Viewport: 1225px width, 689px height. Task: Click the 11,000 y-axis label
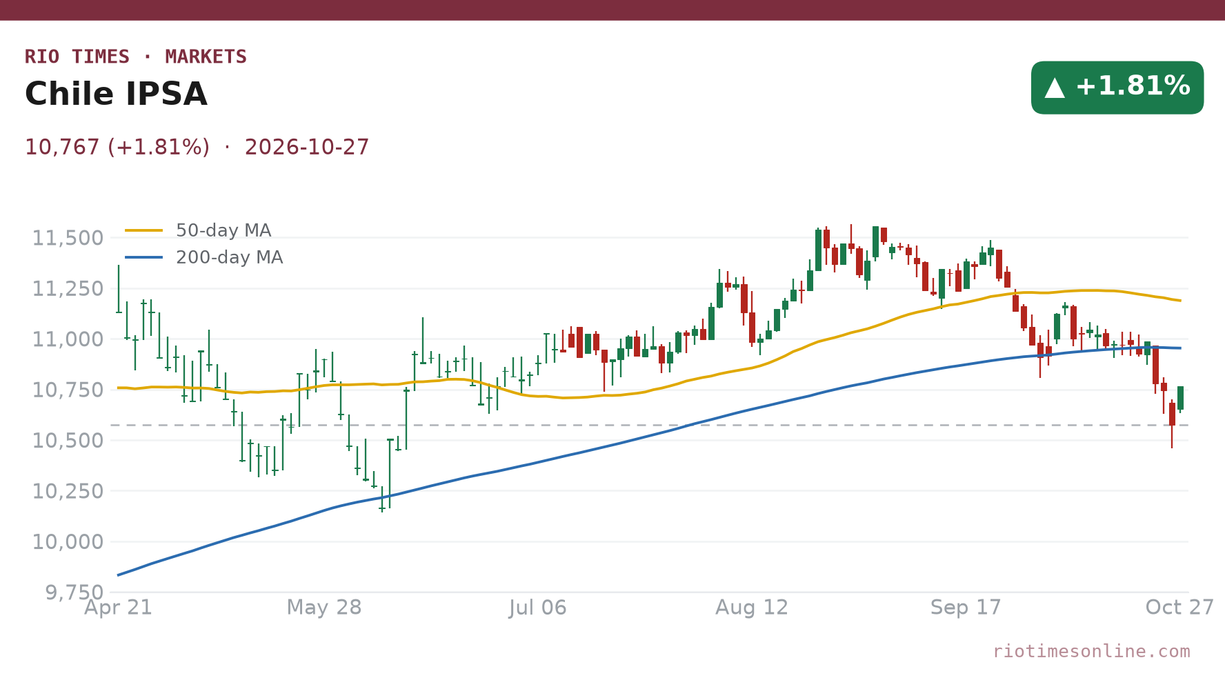(68, 339)
